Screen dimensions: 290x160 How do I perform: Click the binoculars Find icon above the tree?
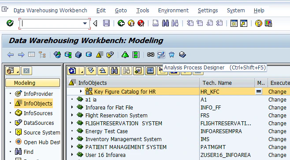click(x=115, y=71)
